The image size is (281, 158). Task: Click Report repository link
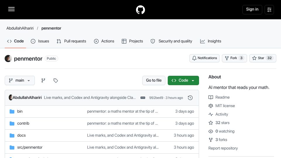[x=223, y=148]
